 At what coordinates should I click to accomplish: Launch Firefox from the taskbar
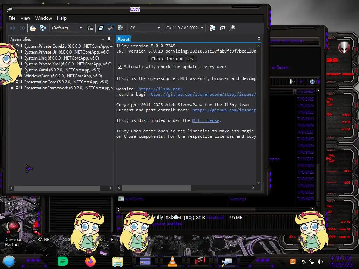tap(90, 261)
